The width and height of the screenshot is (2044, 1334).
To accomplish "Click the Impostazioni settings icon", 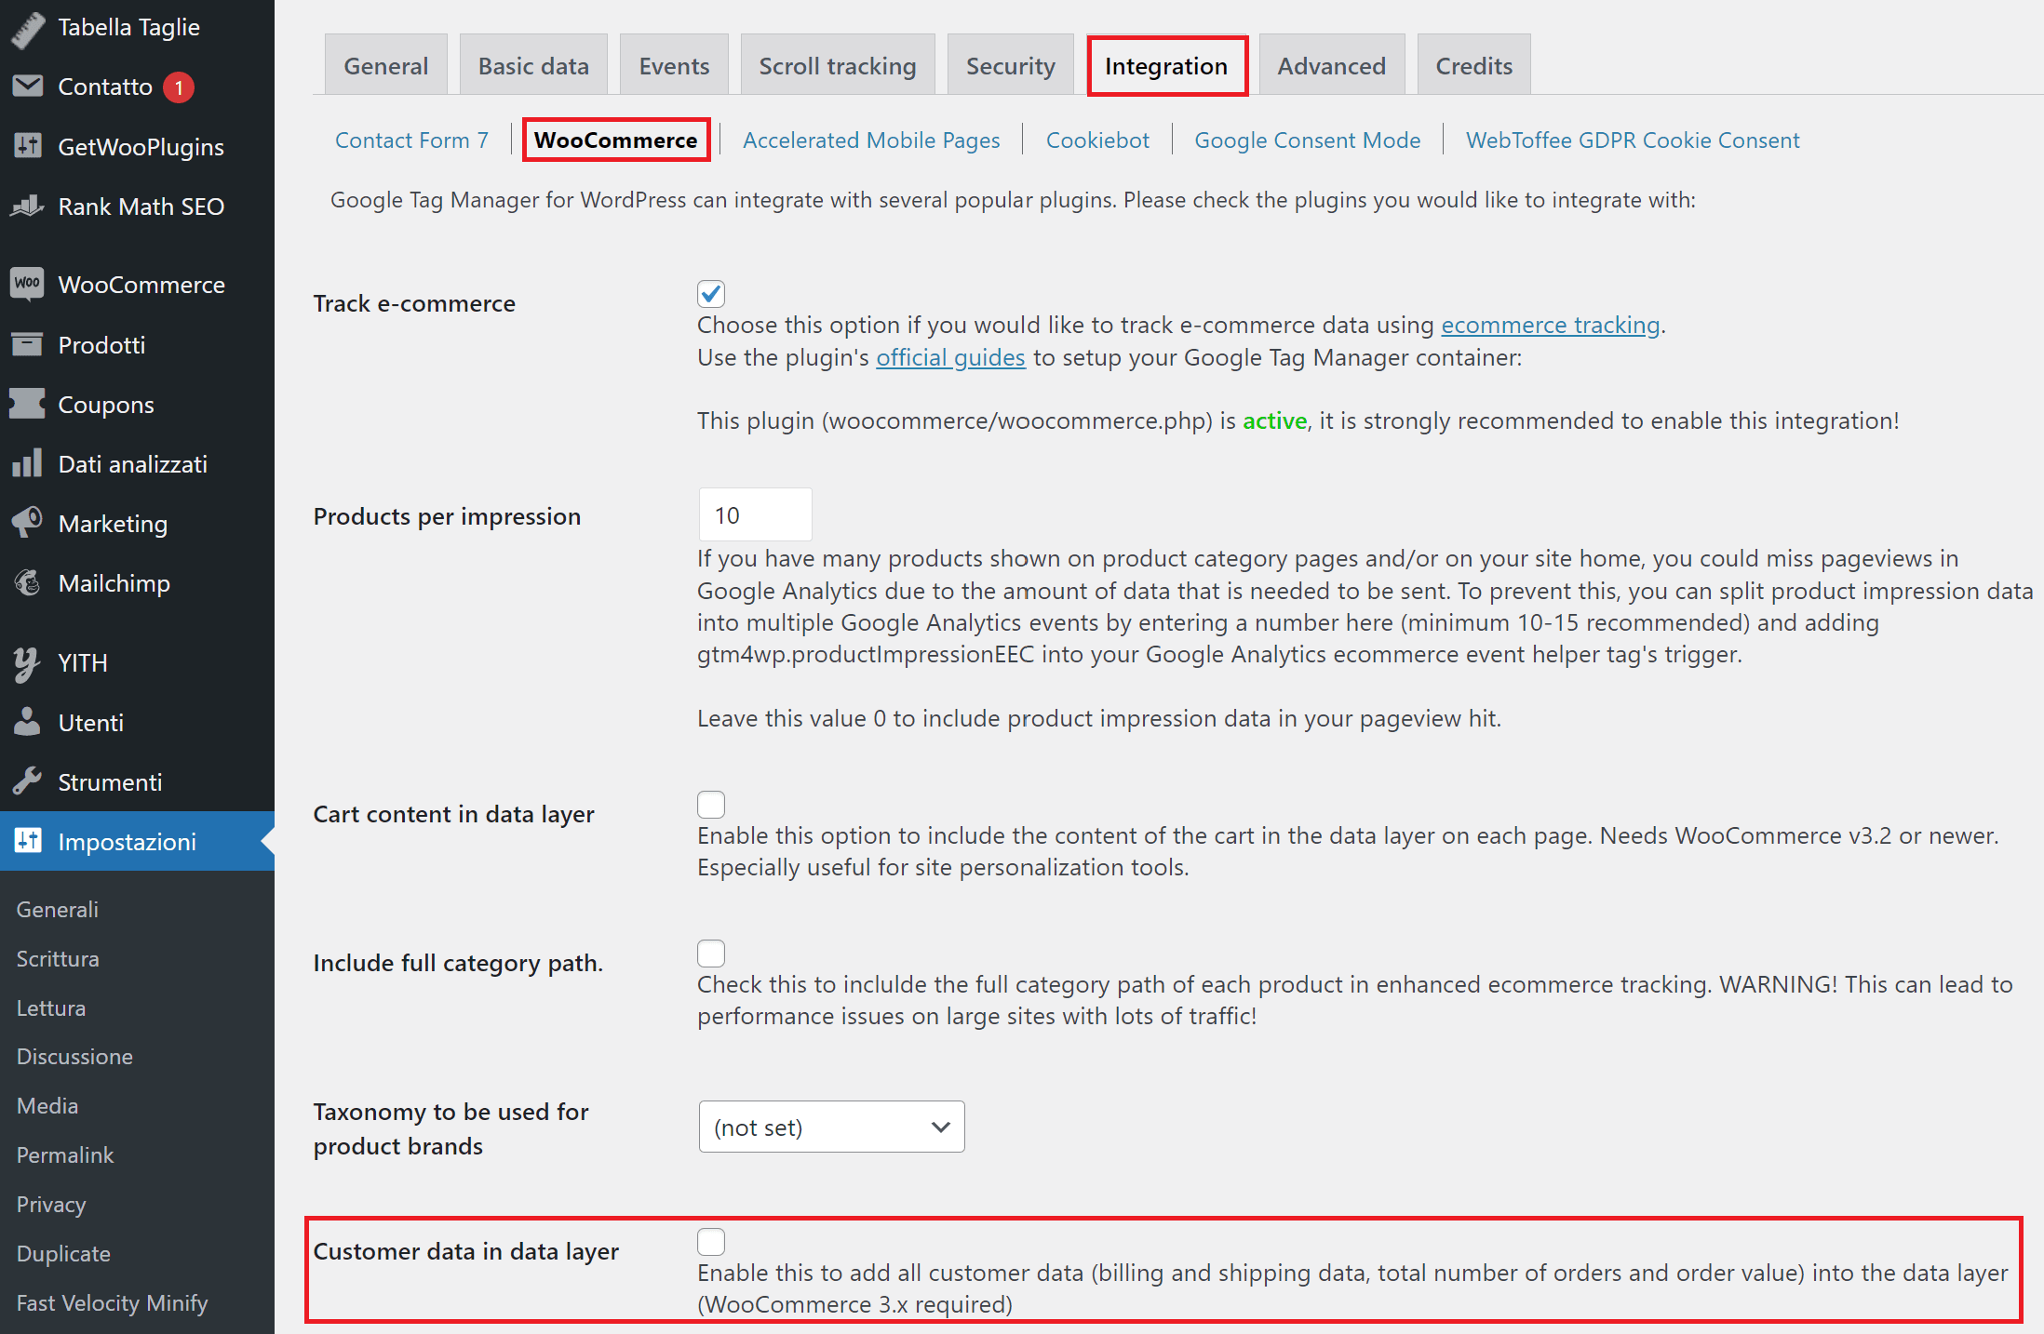I will click(x=28, y=841).
